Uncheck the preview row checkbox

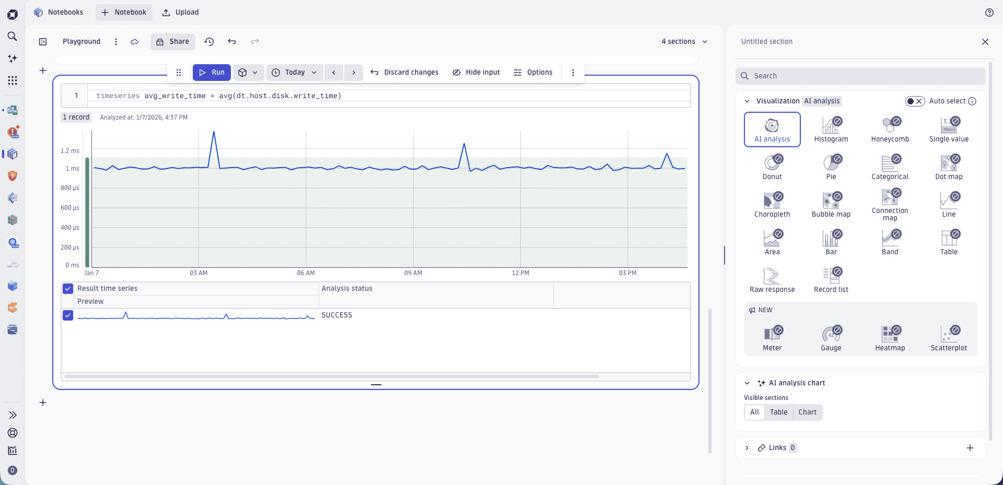pos(68,315)
